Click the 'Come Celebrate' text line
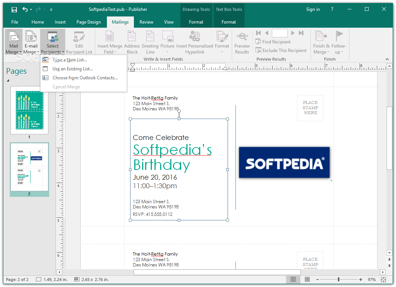 (160, 138)
